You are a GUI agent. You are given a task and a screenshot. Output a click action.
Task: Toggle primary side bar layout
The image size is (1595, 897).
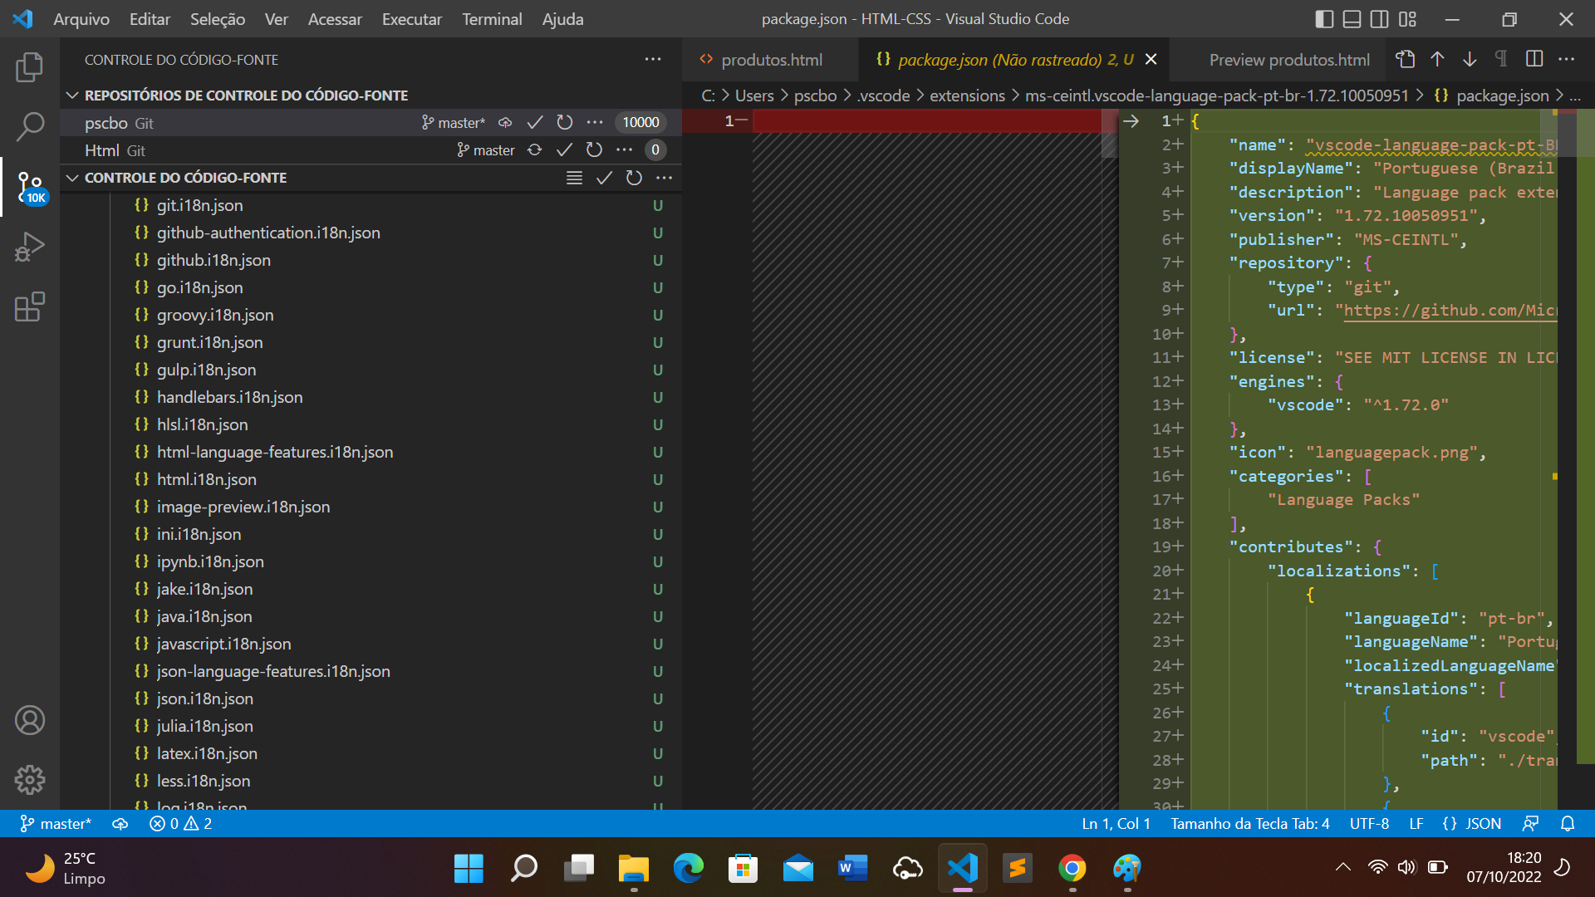(1325, 18)
